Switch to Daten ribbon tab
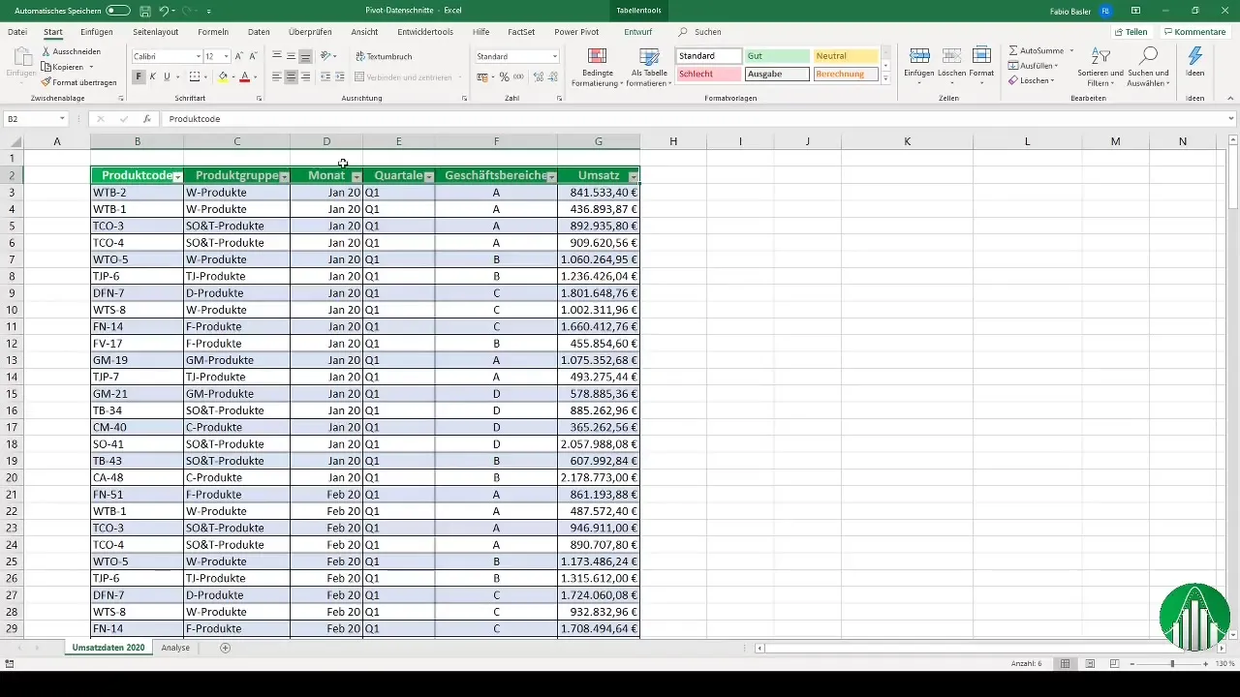The height and width of the screenshot is (697, 1240). point(259,31)
